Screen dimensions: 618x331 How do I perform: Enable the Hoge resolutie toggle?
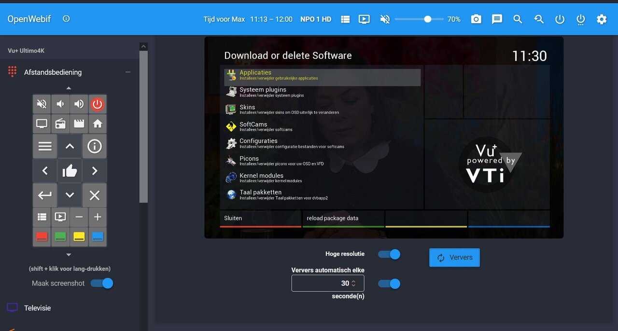coord(389,254)
